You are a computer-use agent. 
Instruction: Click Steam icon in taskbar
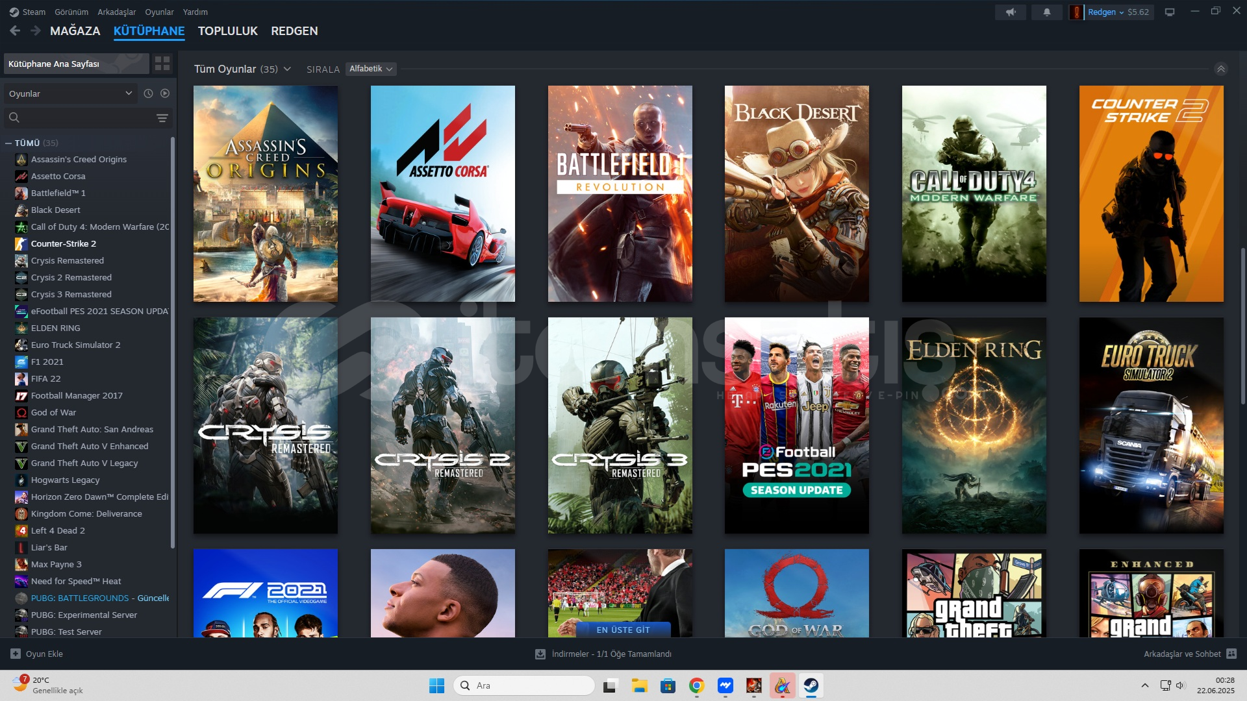pos(811,685)
